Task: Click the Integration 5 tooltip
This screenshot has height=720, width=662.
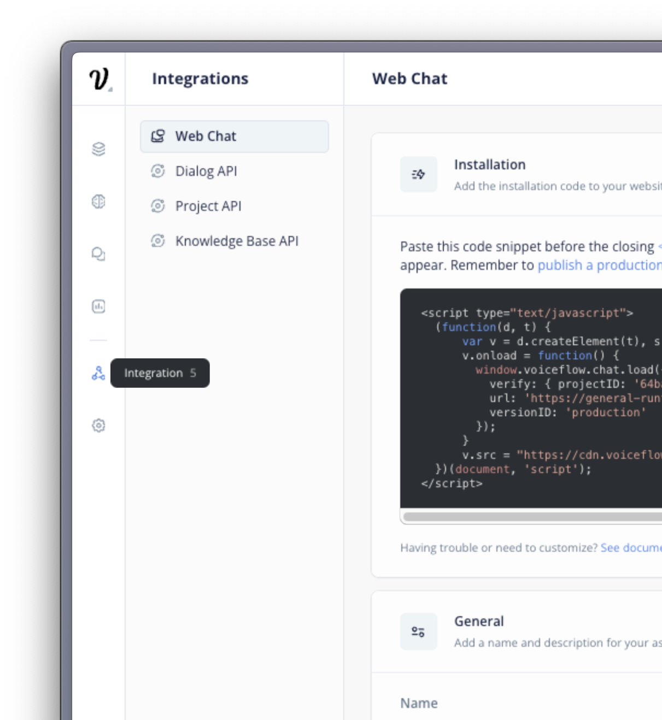Action: (160, 373)
